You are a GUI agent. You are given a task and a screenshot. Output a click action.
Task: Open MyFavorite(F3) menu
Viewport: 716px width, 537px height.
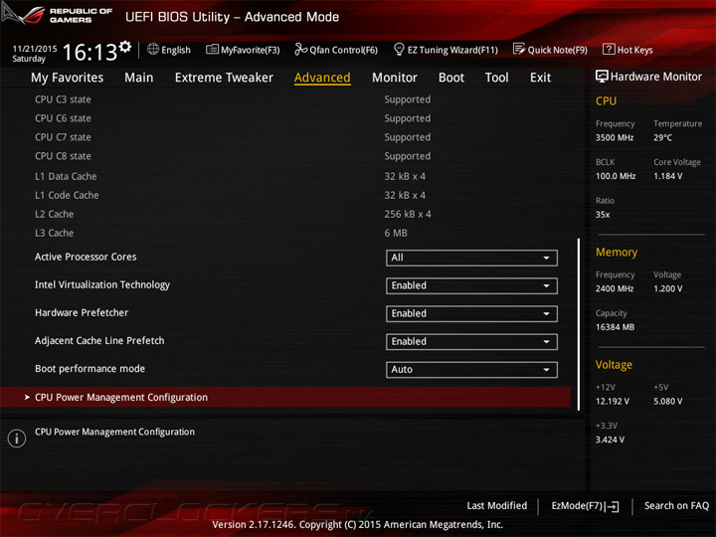pyautogui.click(x=243, y=50)
